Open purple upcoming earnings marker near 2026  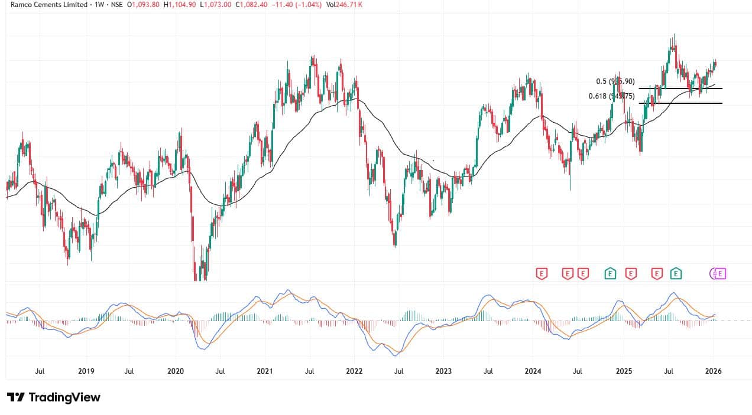coord(719,273)
